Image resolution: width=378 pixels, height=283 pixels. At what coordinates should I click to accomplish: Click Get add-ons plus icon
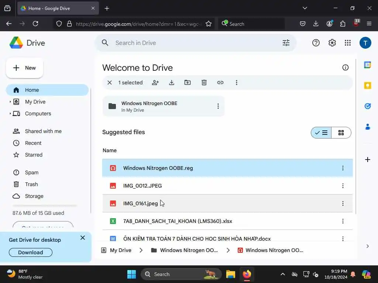pyautogui.click(x=367, y=160)
